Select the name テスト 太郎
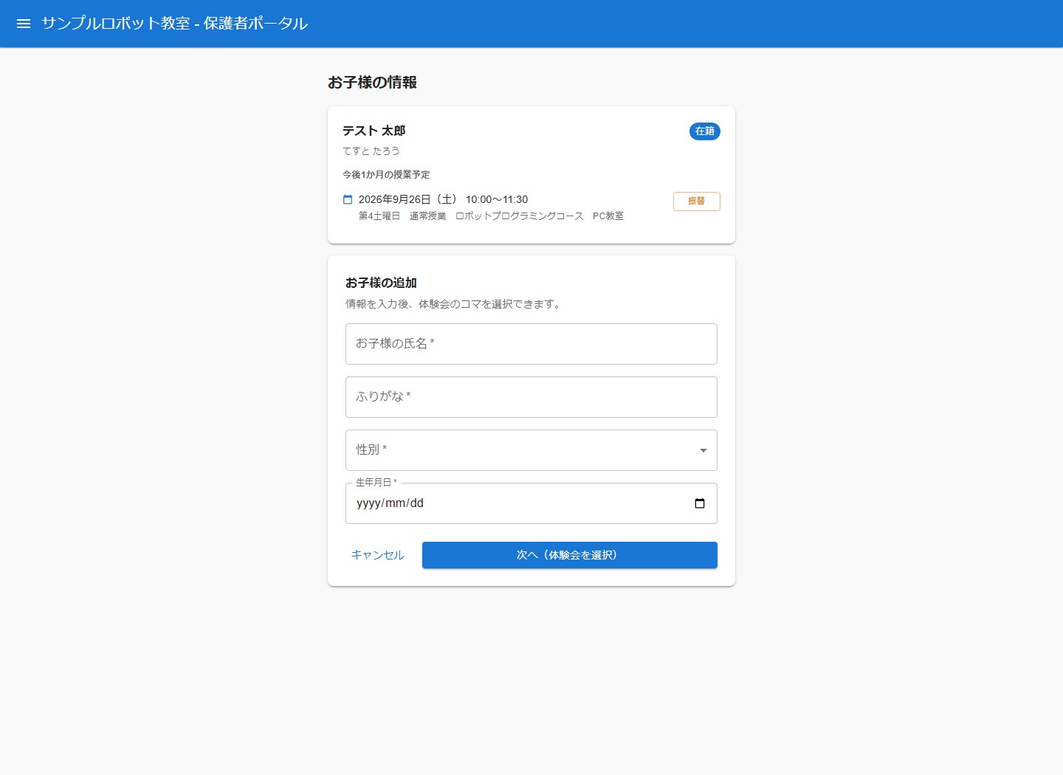 (x=374, y=131)
